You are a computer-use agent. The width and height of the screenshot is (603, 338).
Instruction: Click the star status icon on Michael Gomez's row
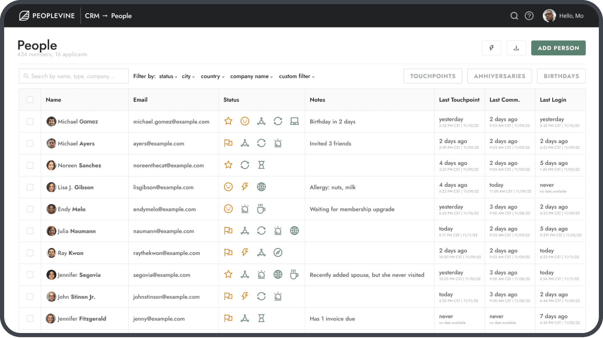pos(228,121)
